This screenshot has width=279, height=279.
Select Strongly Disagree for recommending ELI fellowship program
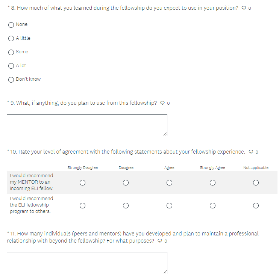click(x=82, y=205)
